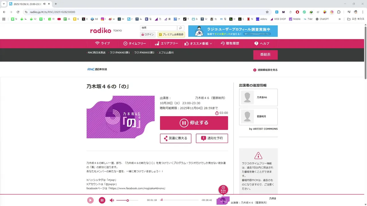Click the 通知を予約 button
The width and height of the screenshot is (367, 206).
click(212, 138)
